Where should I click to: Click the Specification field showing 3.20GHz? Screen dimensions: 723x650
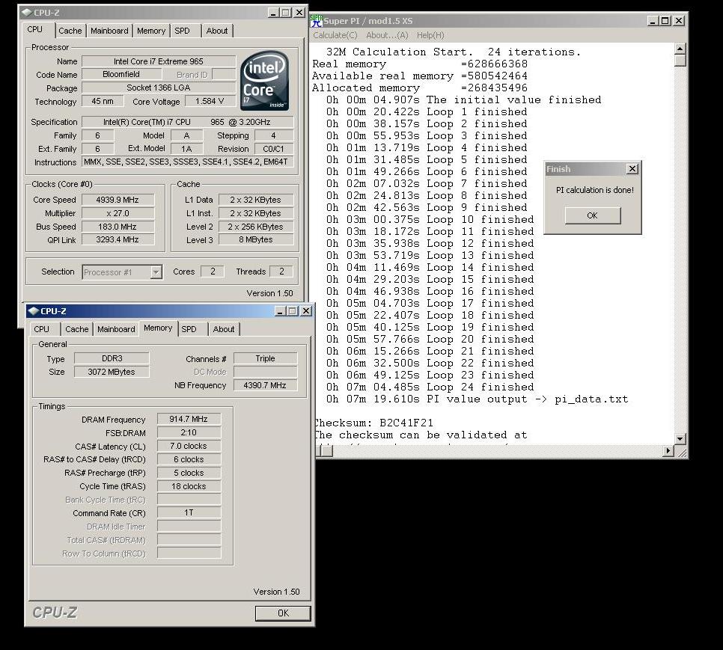click(x=187, y=122)
